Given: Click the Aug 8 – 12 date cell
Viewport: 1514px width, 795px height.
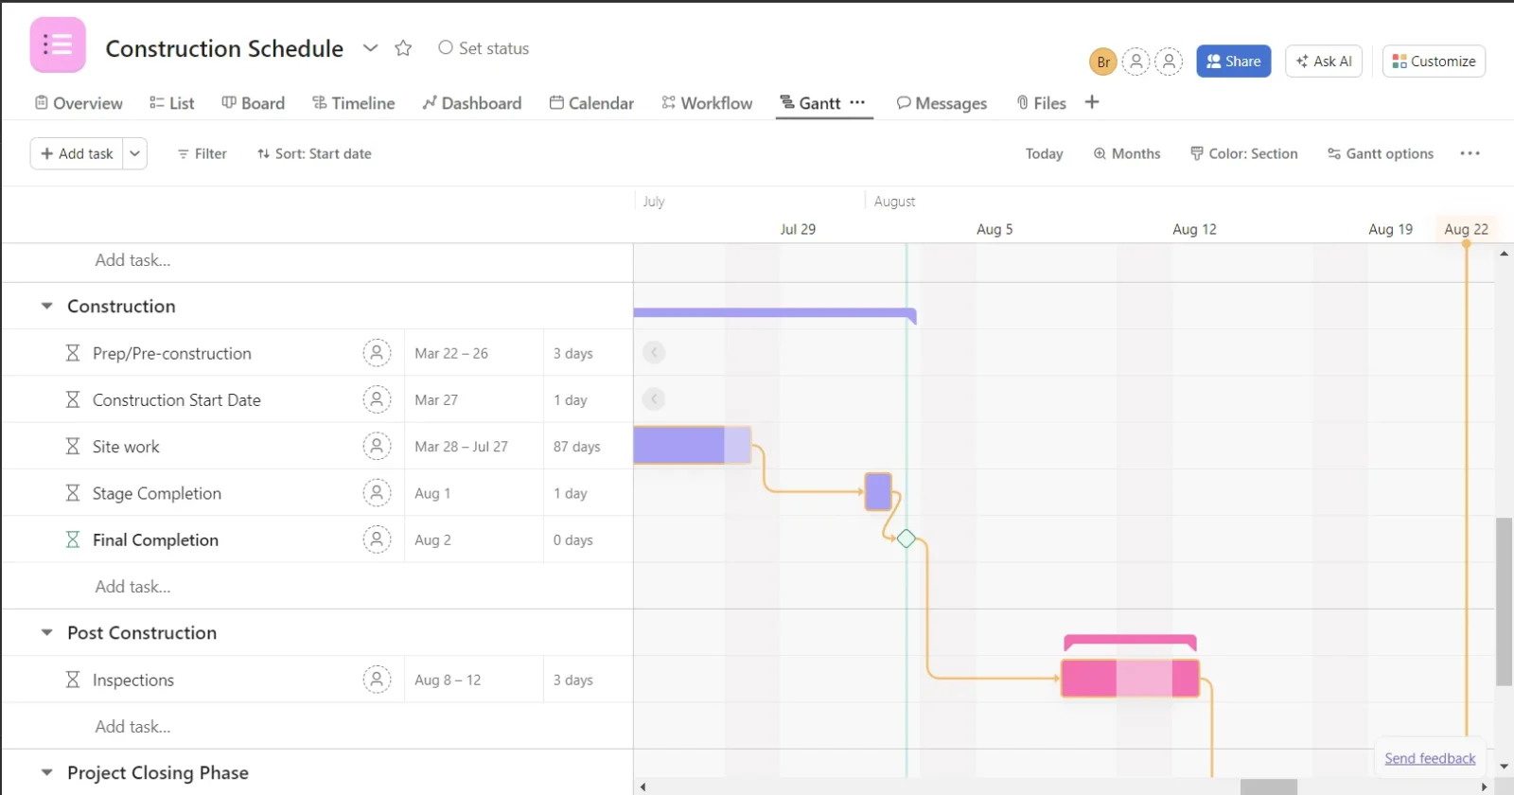Looking at the screenshot, I should coord(473,680).
